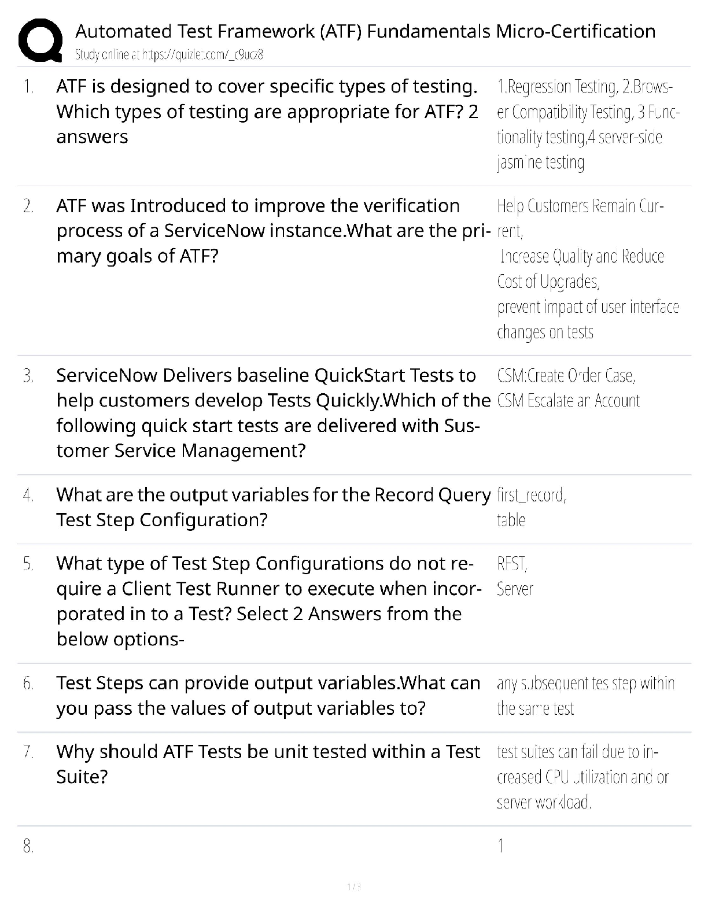The image size is (708, 916).
Task: Select question 2 about primary goals of ATF
Action: (272, 231)
